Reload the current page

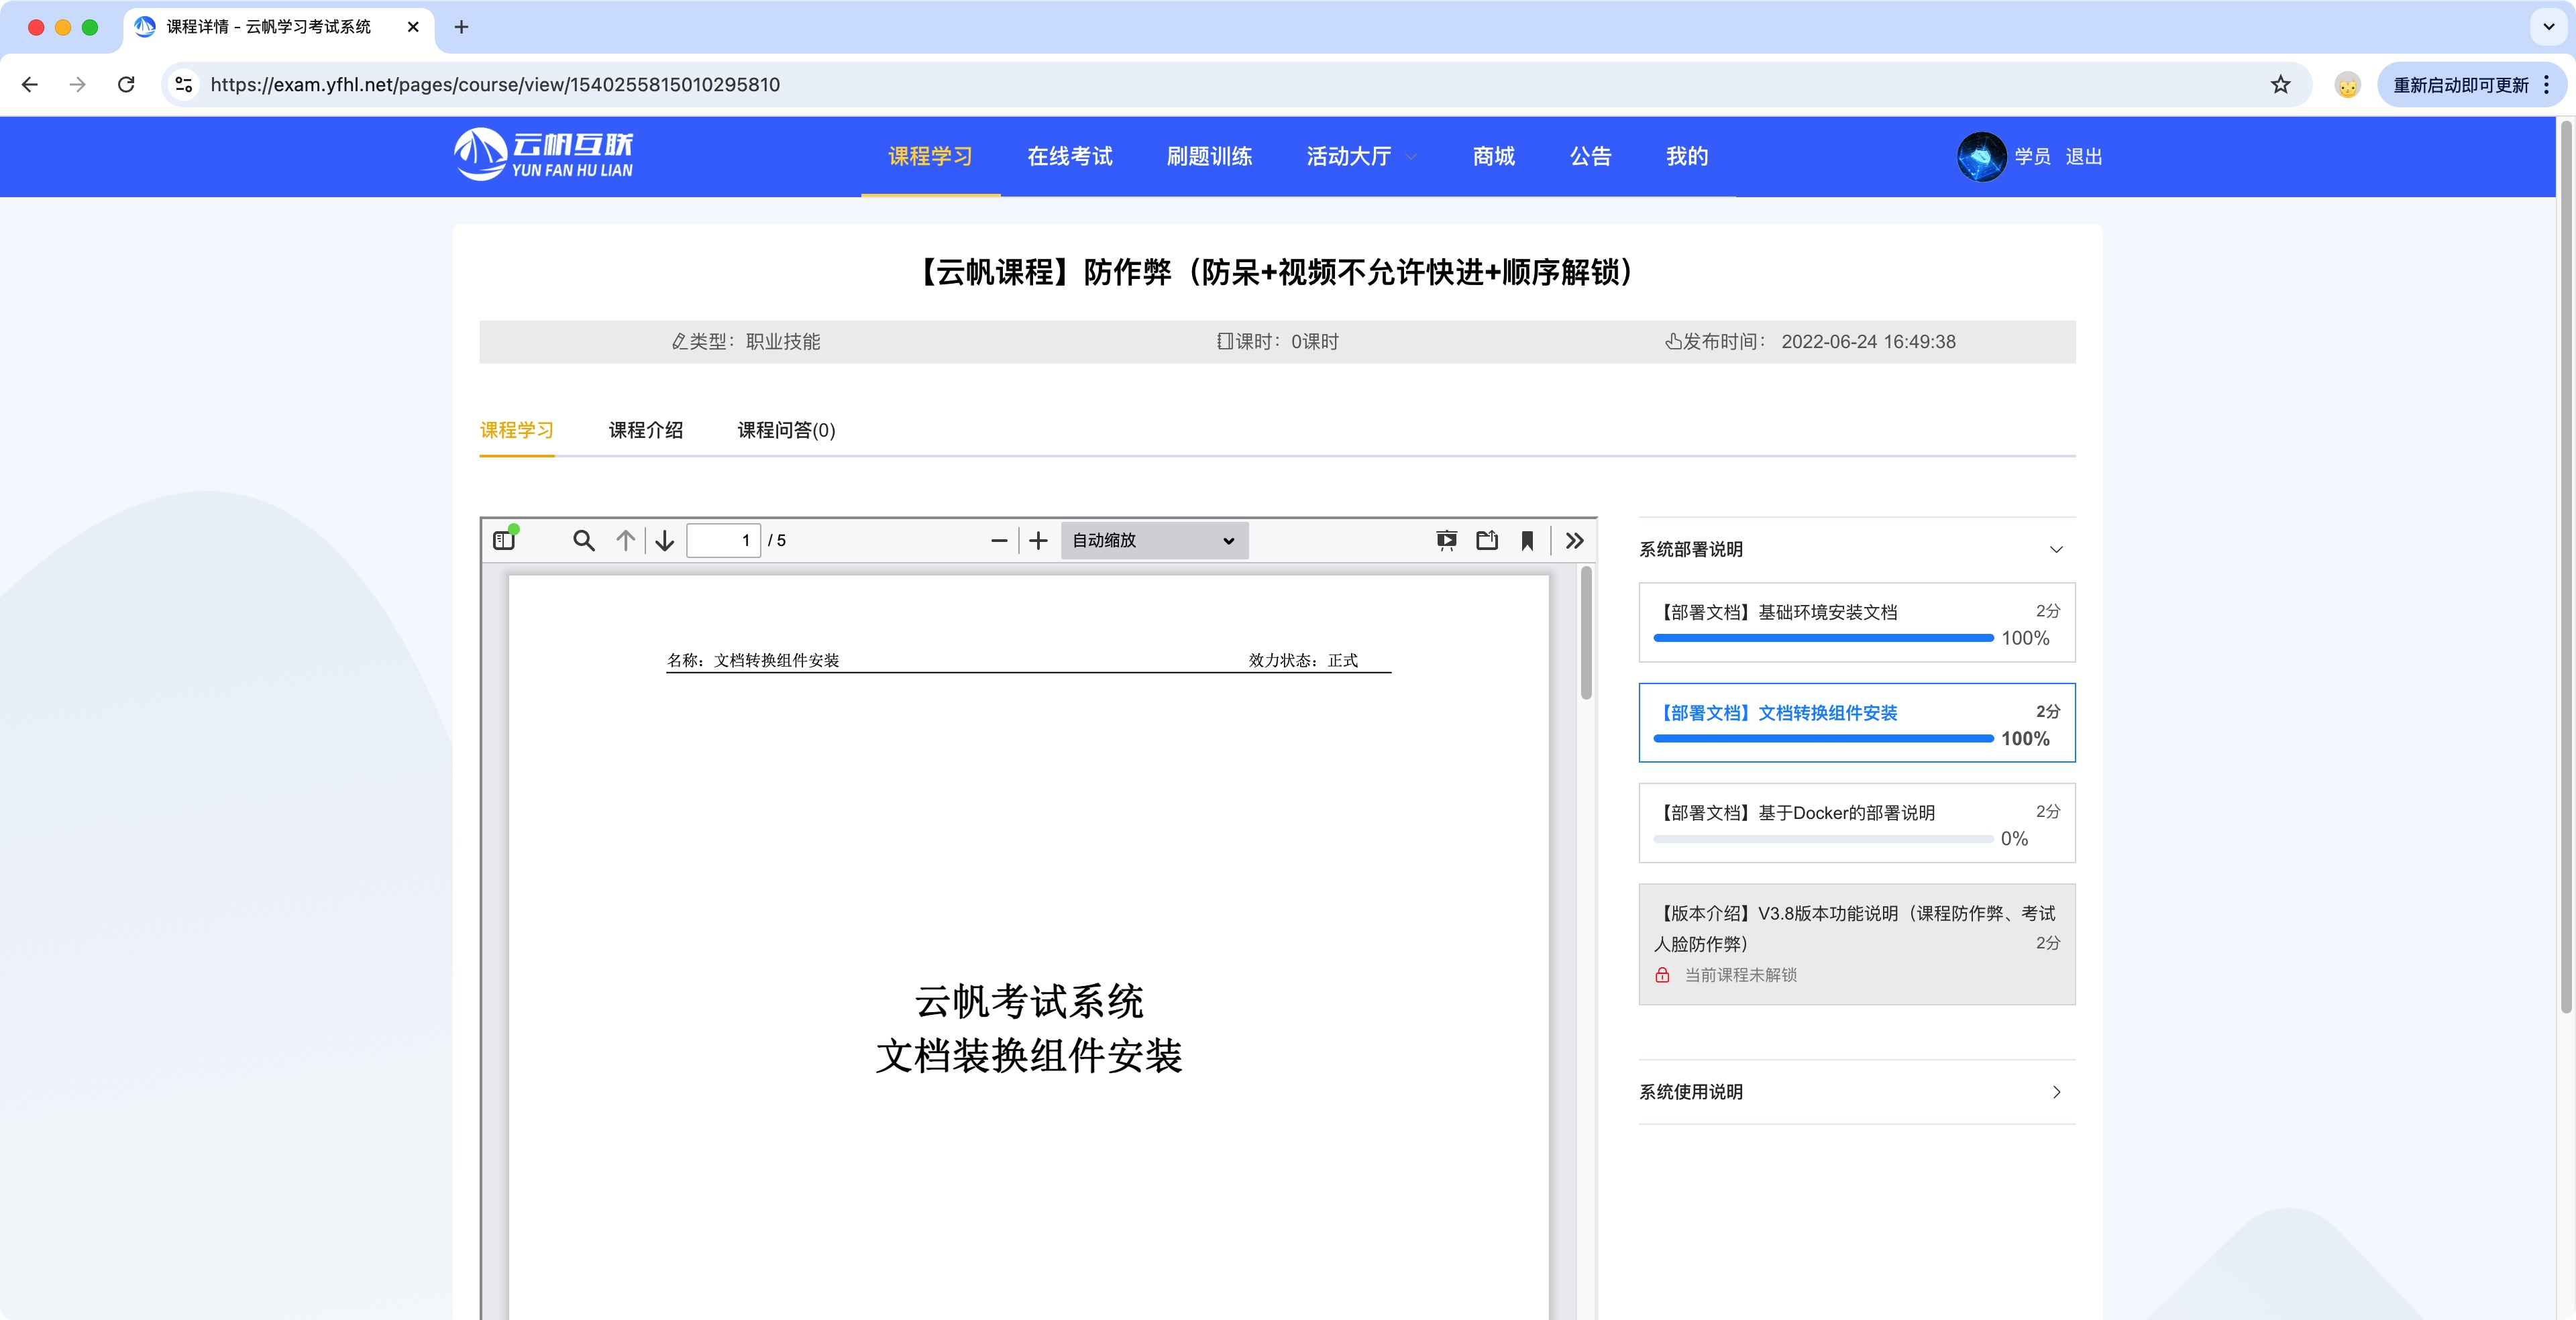pyautogui.click(x=126, y=84)
